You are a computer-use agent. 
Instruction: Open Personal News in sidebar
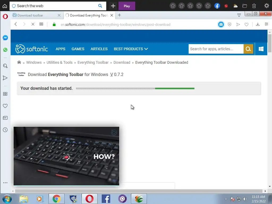(5, 118)
